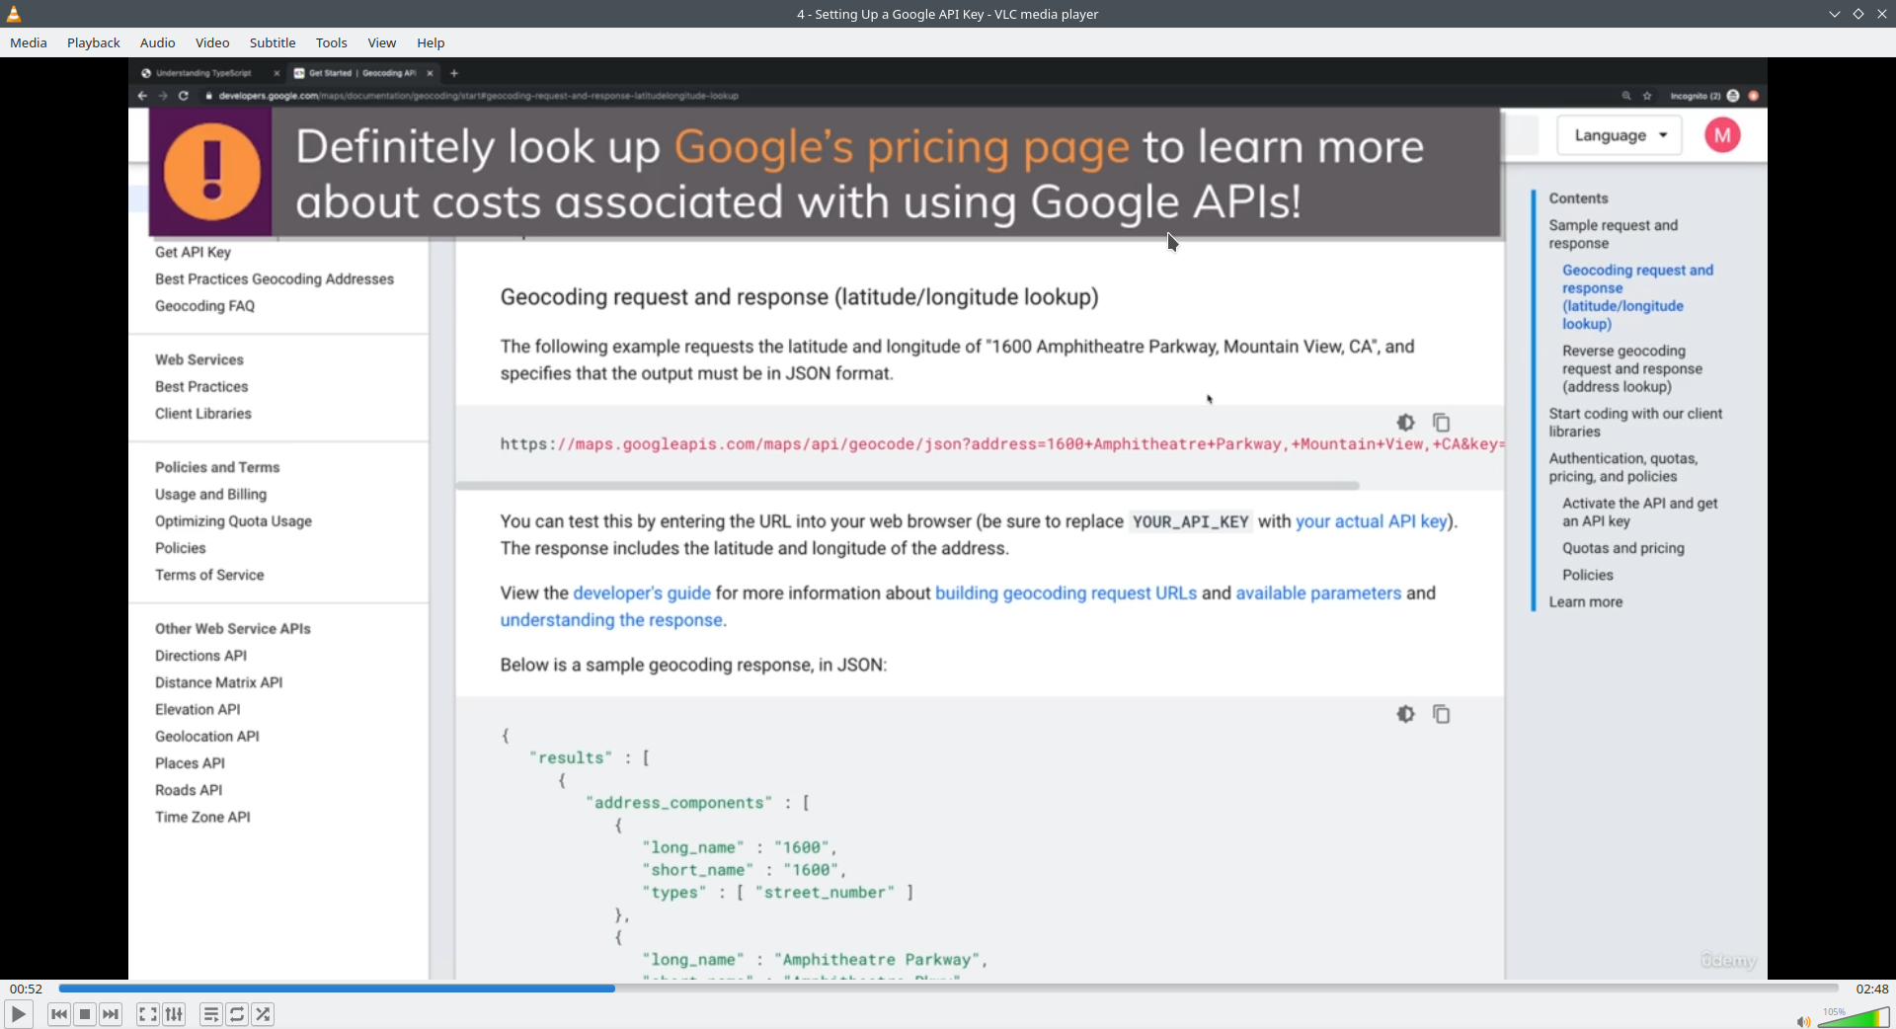Viewport: 1896px width, 1029px height.
Task: Mute audio via speaker icon
Action: [x=1802, y=1021]
